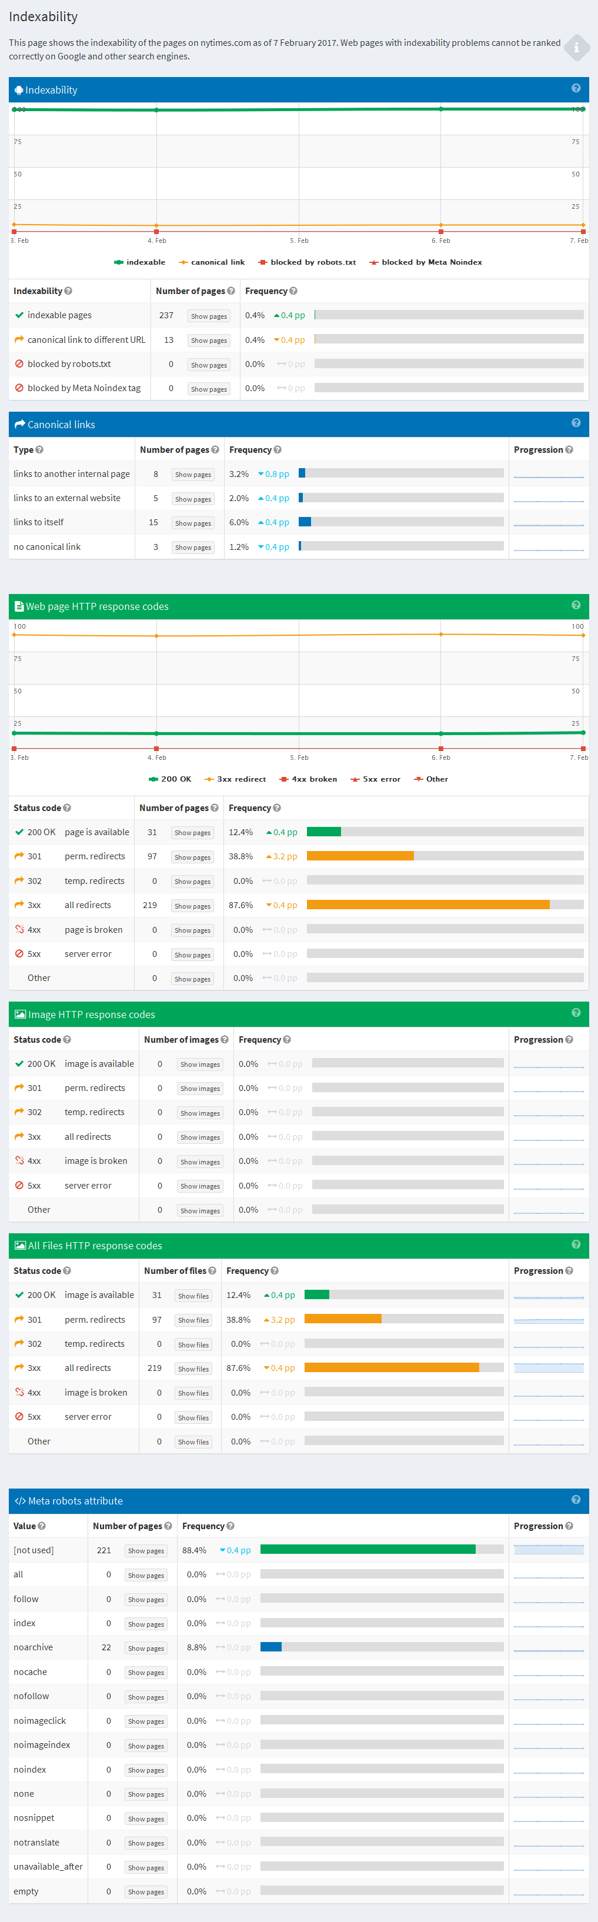Click help icon next to Value column heading
598x1922 pixels.
(x=42, y=1526)
